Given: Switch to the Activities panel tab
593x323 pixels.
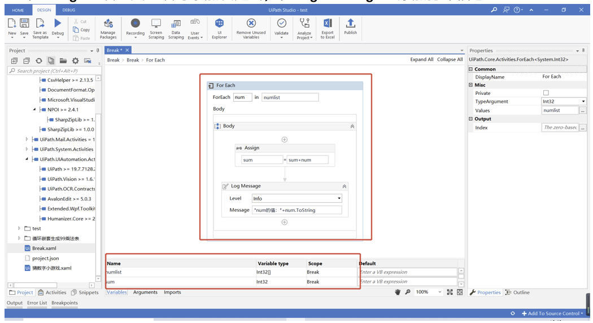Looking at the screenshot, I should [x=52, y=293].
